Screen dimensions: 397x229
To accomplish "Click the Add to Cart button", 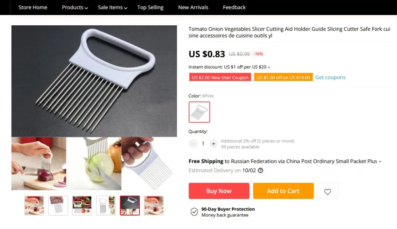I will (x=283, y=191).
